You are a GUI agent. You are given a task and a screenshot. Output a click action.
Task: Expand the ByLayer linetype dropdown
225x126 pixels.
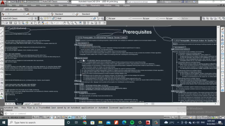pyautogui.click(x=144, y=19)
